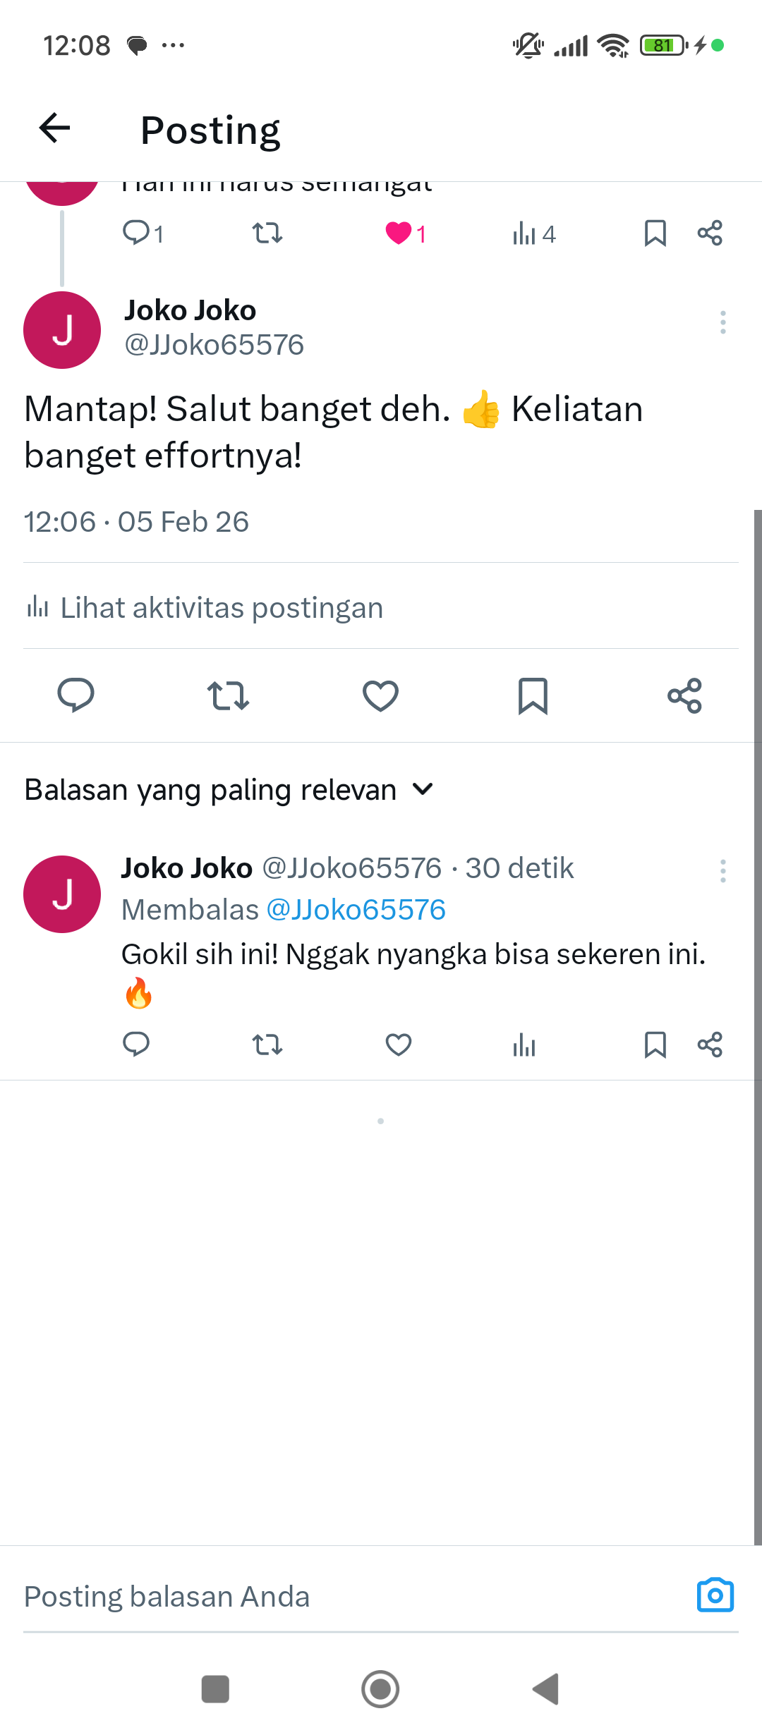The height and width of the screenshot is (1735, 762).
Task: Repost the main Mantap post
Action: coord(228,695)
